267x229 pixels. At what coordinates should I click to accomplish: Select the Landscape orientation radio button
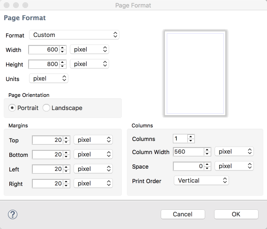click(x=46, y=108)
